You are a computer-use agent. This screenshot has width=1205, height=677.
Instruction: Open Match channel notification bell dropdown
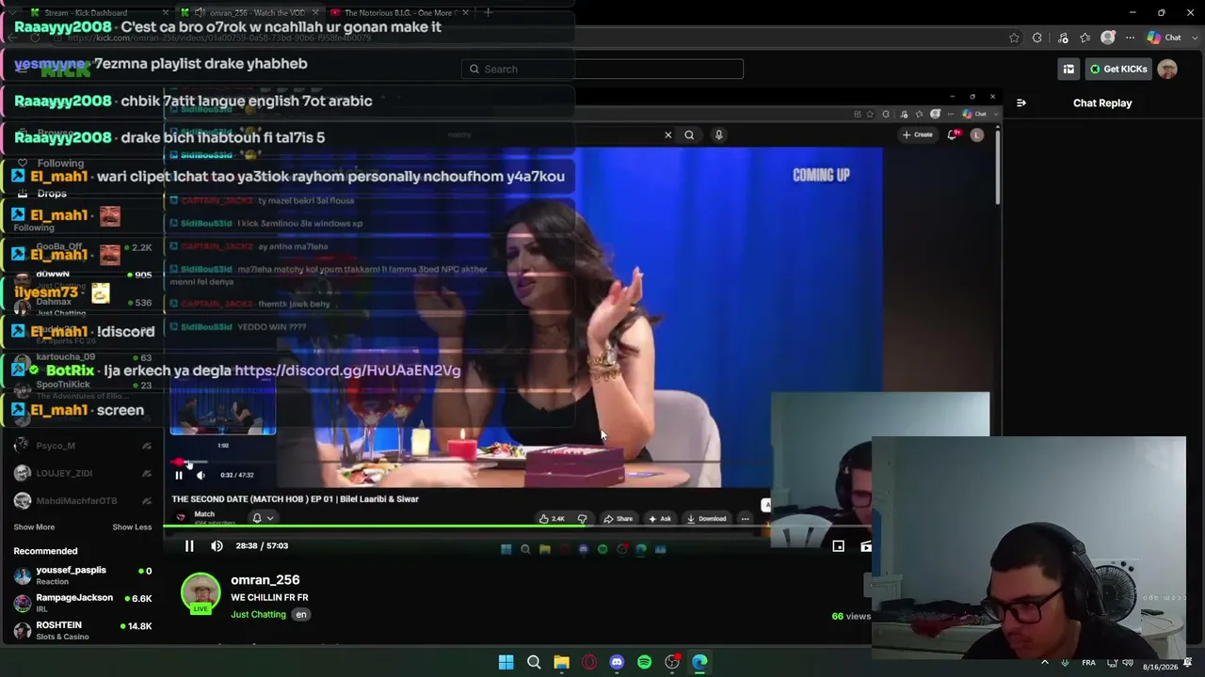point(263,518)
